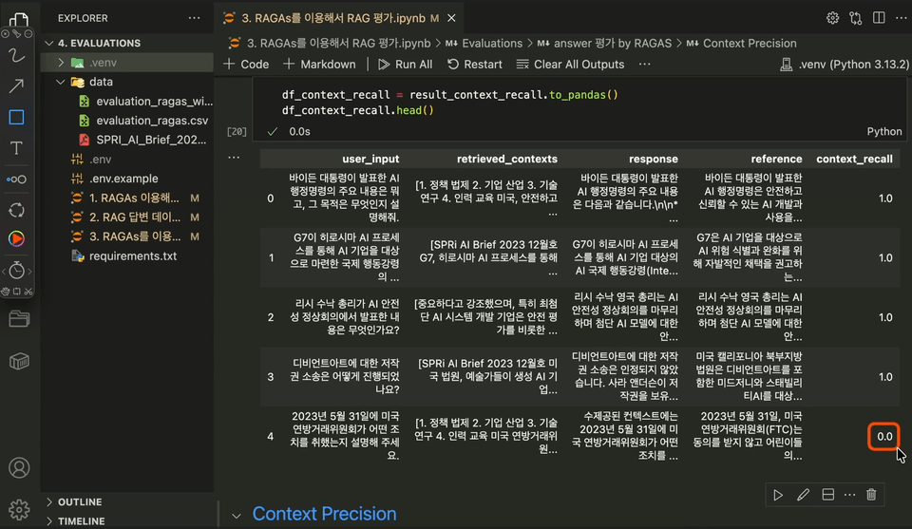Click the retrieved_contexts column header
912x529 pixels.
coord(506,159)
